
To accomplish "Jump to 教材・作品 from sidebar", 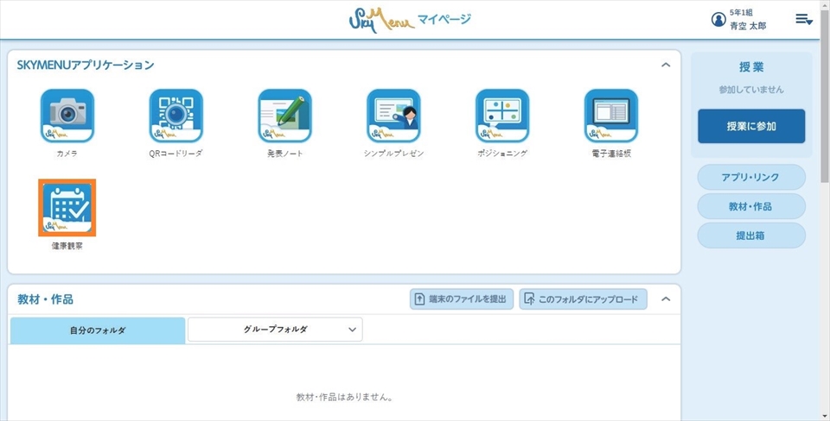I will tap(750, 206).
